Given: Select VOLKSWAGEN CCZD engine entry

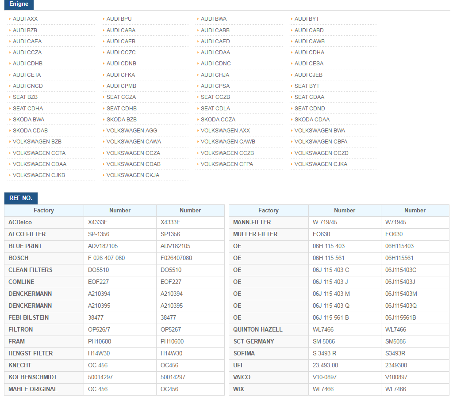Looking at the screenshot, I should point(322,153).
